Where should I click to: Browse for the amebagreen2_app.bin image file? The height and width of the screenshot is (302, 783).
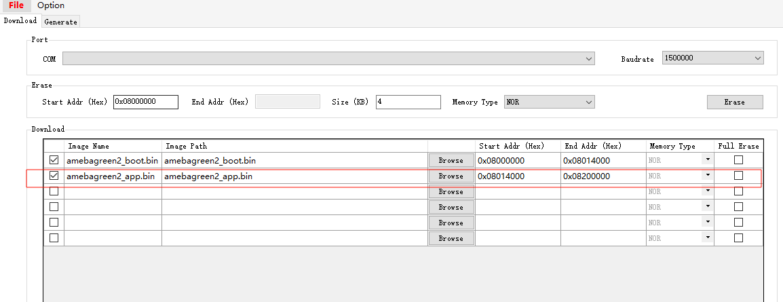point(451,176)
